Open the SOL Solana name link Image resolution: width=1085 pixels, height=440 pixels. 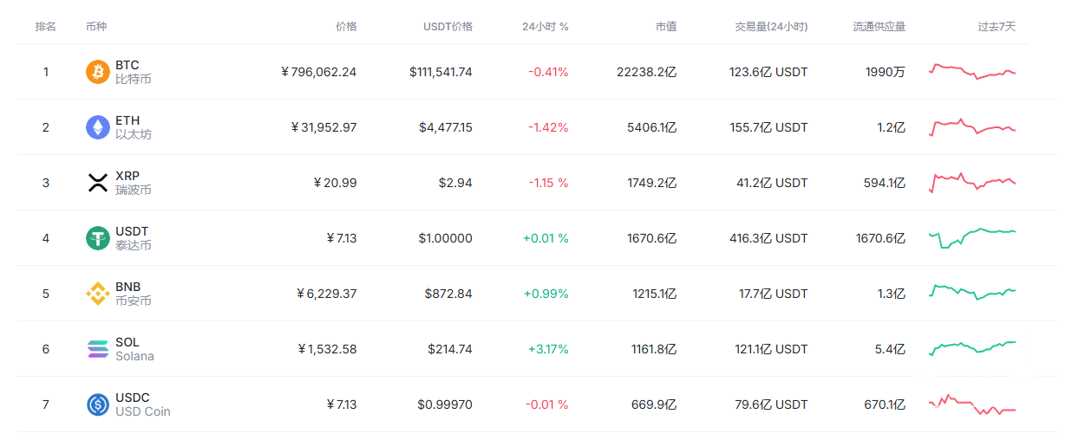[x=134, y=349]
